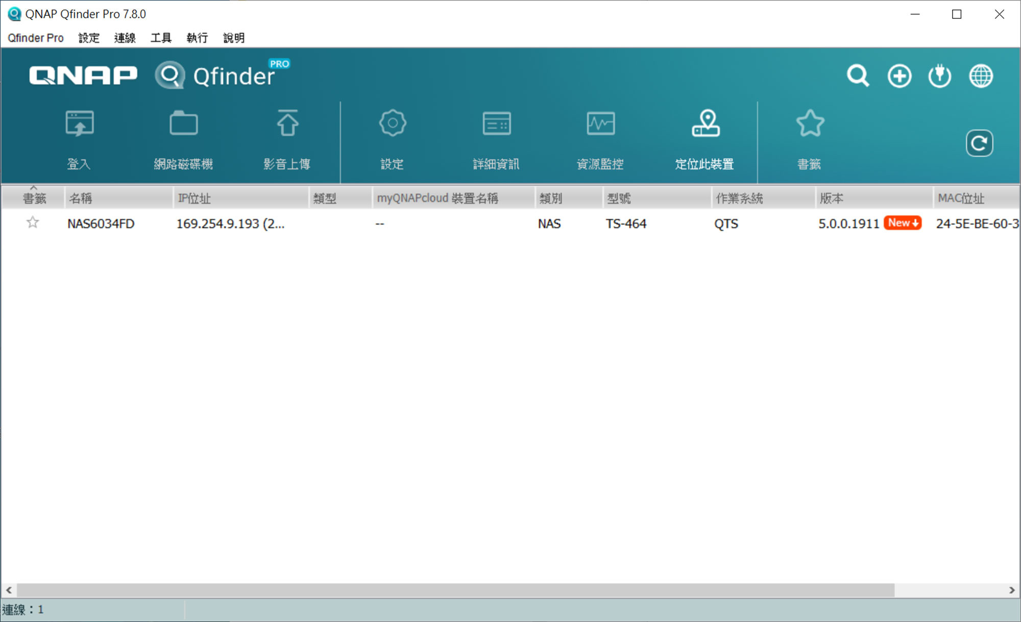
Task: Click the TS-464 model cell
Action: click(x=626, y=223)
